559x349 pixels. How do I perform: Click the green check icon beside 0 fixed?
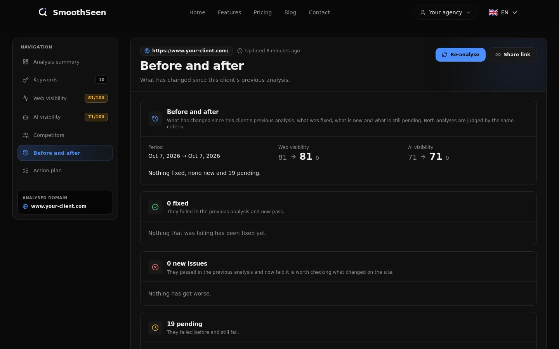(155, 207)
